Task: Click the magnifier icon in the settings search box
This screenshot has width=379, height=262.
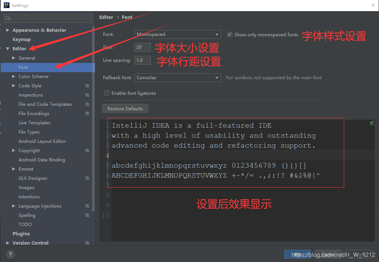Action: 7,18
